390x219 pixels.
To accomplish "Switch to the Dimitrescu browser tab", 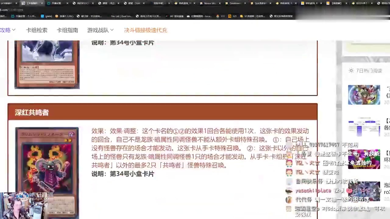I will 235,3.
